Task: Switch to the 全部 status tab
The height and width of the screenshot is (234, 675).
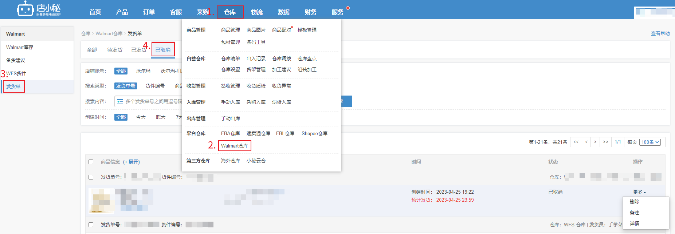Action: pyautogui.click(x=92, y=50)
